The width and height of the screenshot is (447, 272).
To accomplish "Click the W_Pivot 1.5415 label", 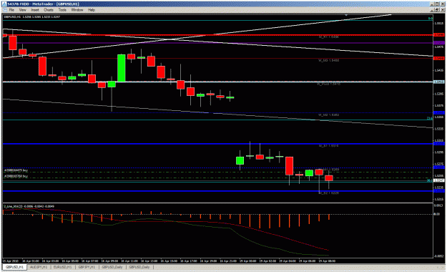I will 328,84.
